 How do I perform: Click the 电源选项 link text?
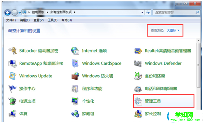[27, 101]
